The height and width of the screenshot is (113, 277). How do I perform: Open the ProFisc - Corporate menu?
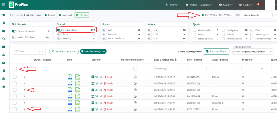click(x=199, y=5)
